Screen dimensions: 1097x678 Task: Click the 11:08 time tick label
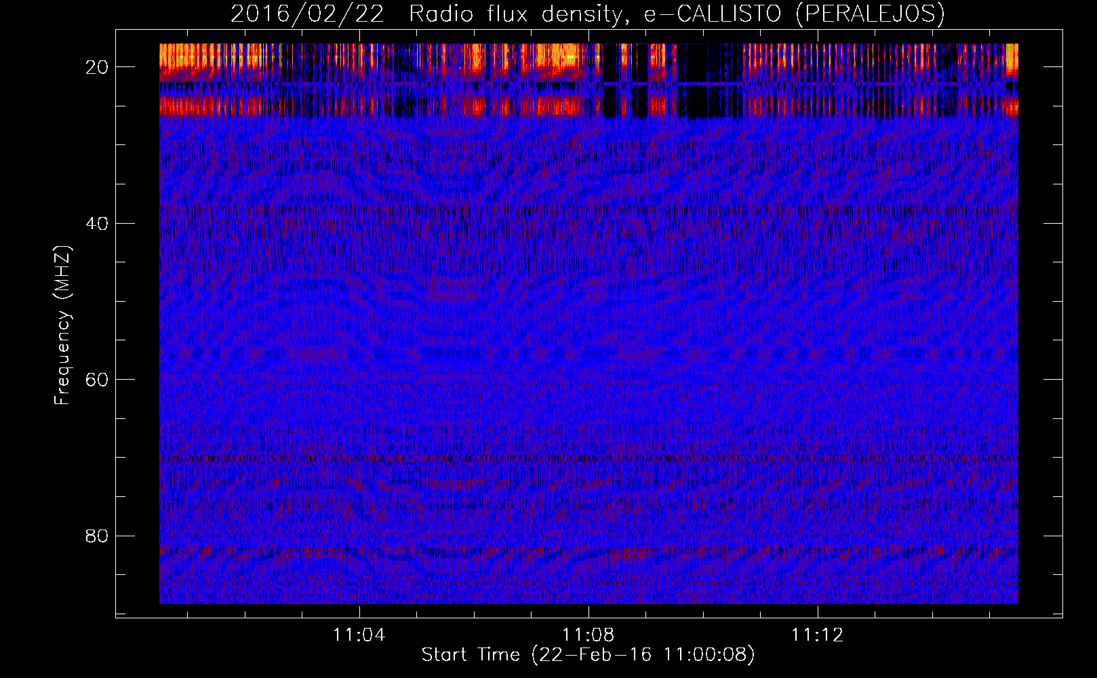588,635
